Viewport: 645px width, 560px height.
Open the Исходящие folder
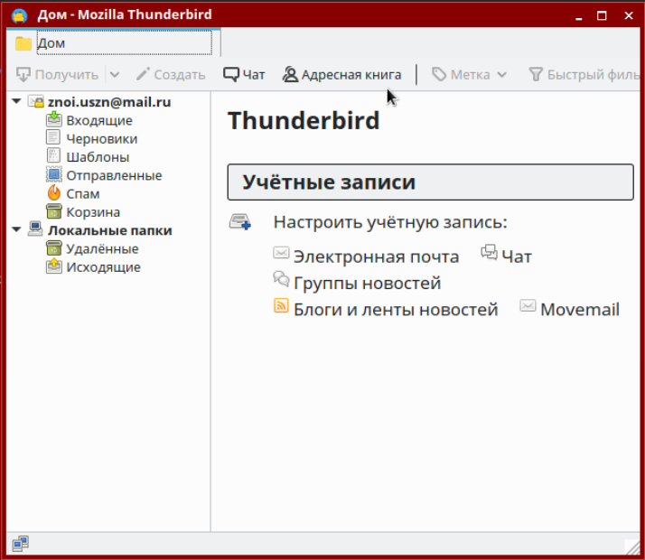coord(103,267)
